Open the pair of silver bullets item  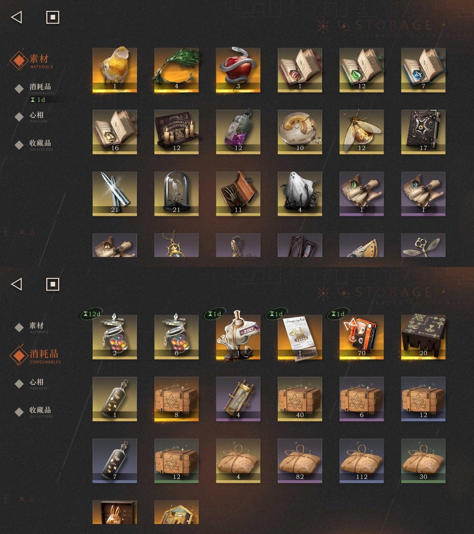pos(114,194)
